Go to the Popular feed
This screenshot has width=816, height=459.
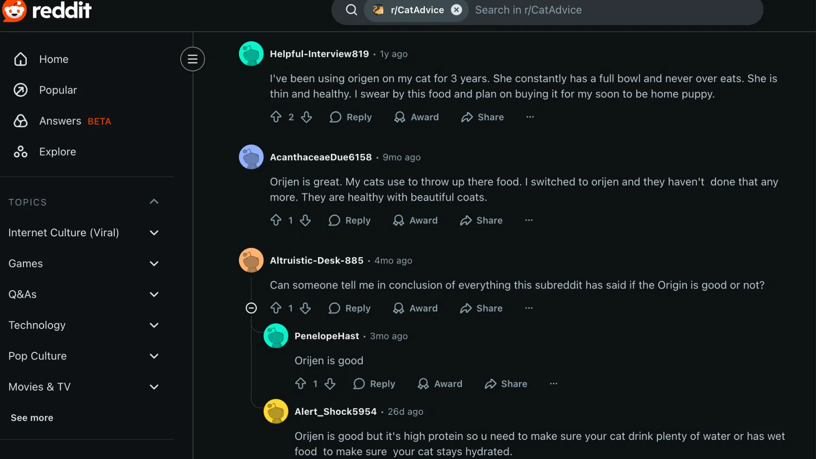pos(58,90)
